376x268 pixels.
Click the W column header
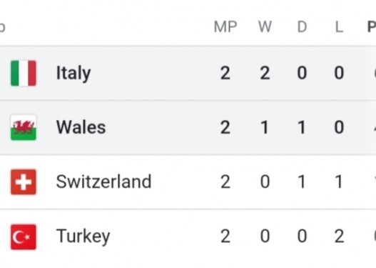coord(265,26)
